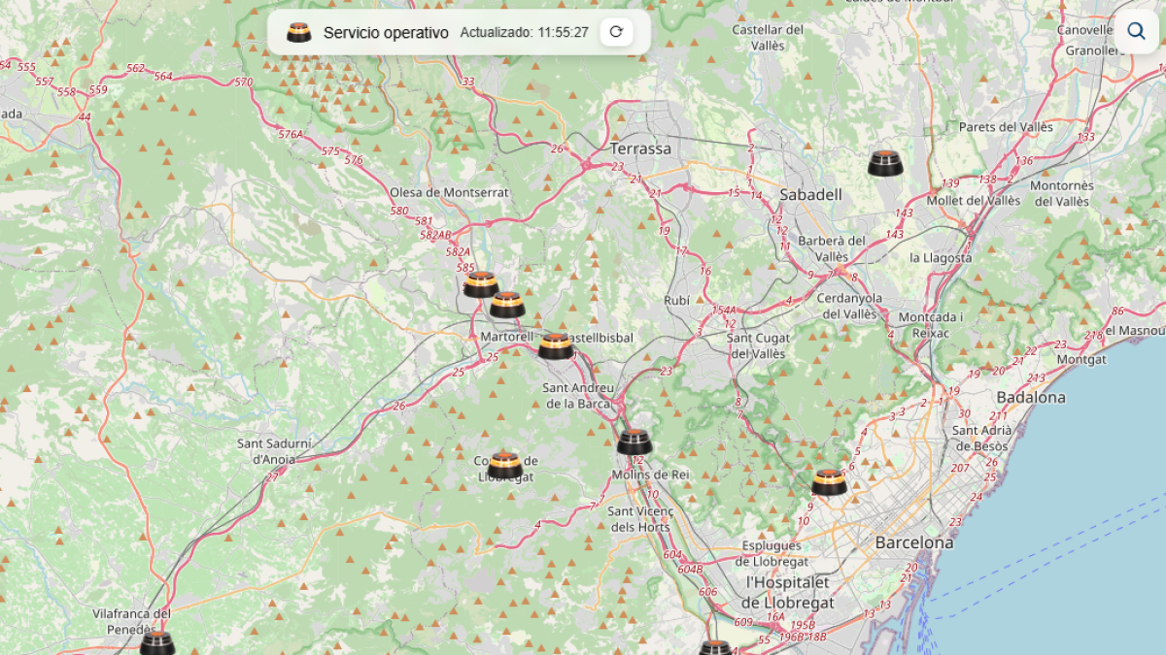Select the beacon on Corbera de Llobregat
The height and width of the screenshot is (655, 1166).
pos(505,466)
